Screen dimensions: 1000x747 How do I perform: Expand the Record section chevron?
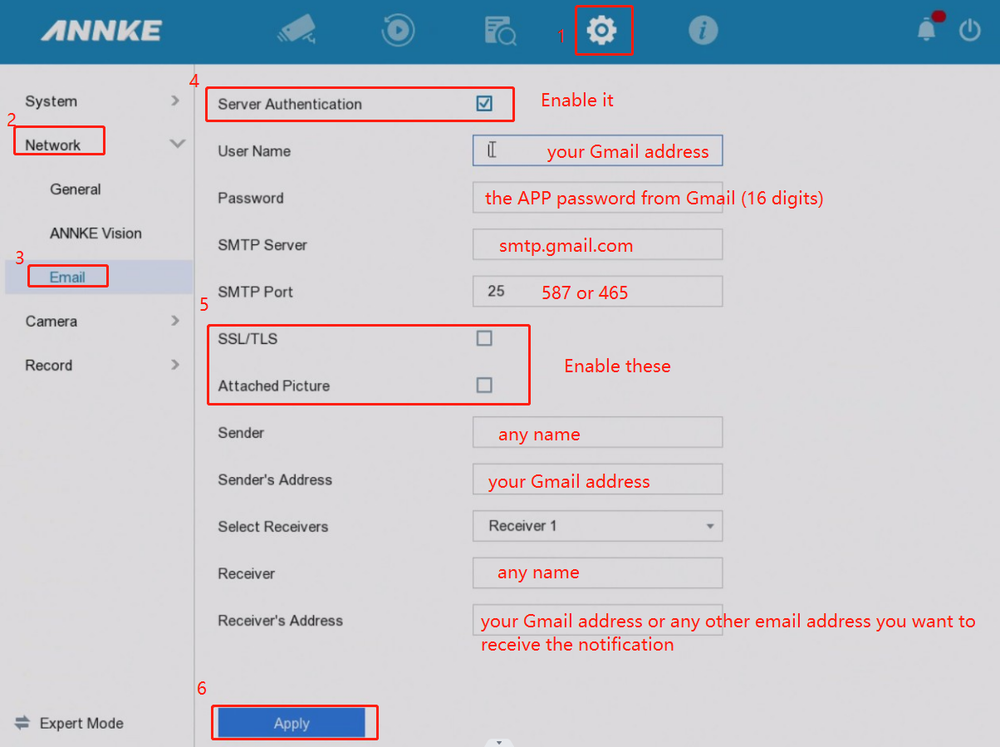click(x=175, y=365)
